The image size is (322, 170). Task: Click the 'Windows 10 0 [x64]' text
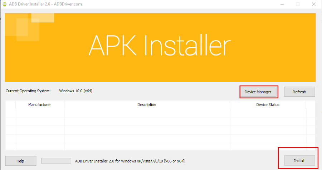pos(75,91)
